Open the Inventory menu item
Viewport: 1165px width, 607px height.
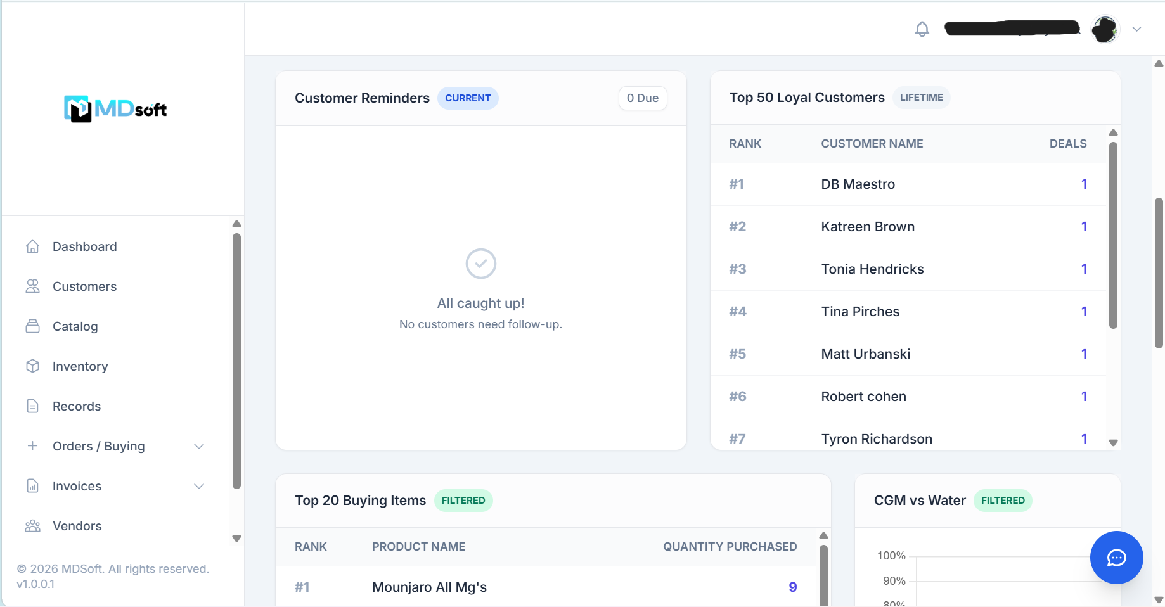point(80,366)
